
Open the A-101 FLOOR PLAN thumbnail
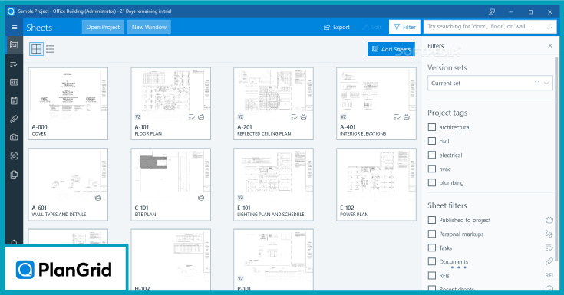171,104
